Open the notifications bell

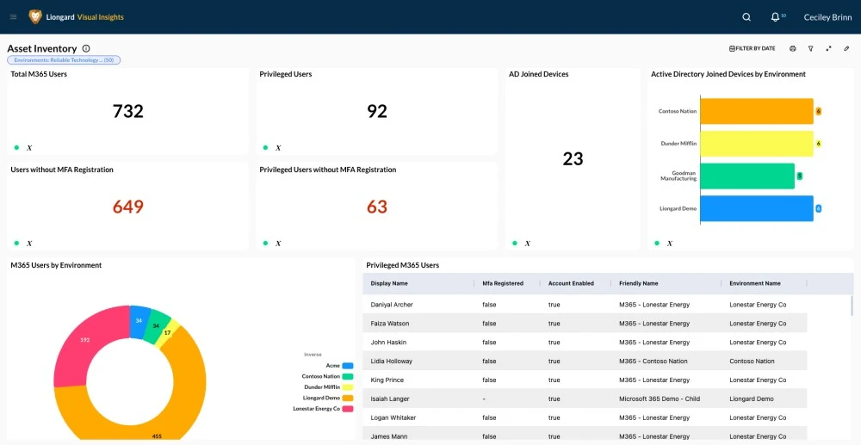click(776, 17)
